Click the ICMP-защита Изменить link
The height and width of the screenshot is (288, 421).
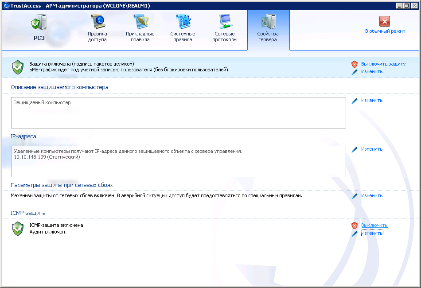click(372, 233)
